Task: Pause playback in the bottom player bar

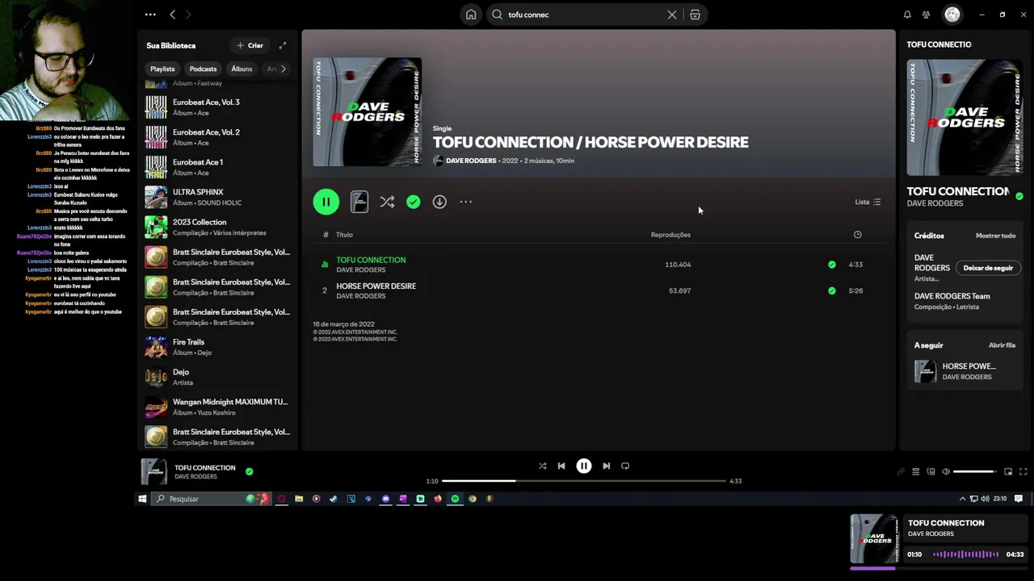Action: click(x=583, y=466)
